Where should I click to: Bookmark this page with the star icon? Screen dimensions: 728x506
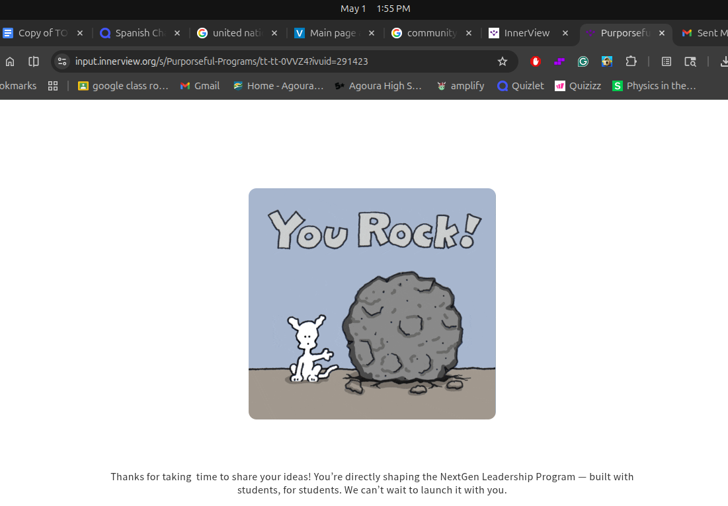pyautogui.click(x=503, y=61)
